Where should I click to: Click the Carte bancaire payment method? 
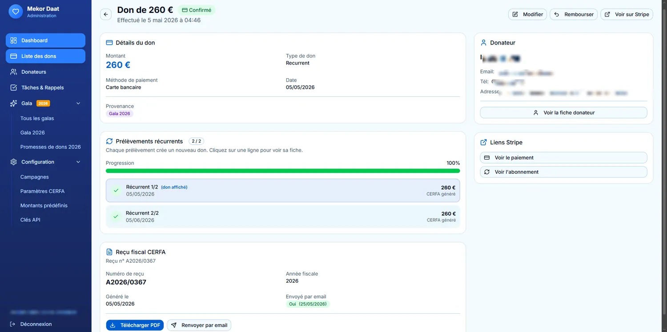pos(123,88)
